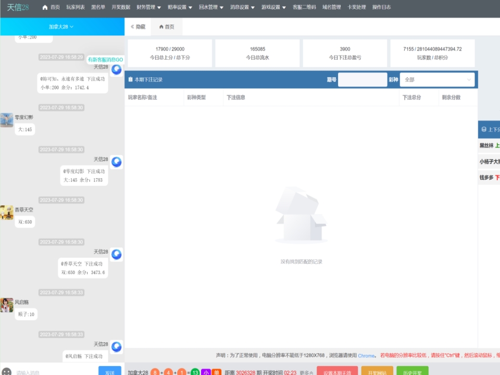Image resolution: width=500 pixels, height=375 pixels.
Task: Click the @零度幻影 下注成功 reply bubble
Action: pyautogui.click(x=84, y=176)
